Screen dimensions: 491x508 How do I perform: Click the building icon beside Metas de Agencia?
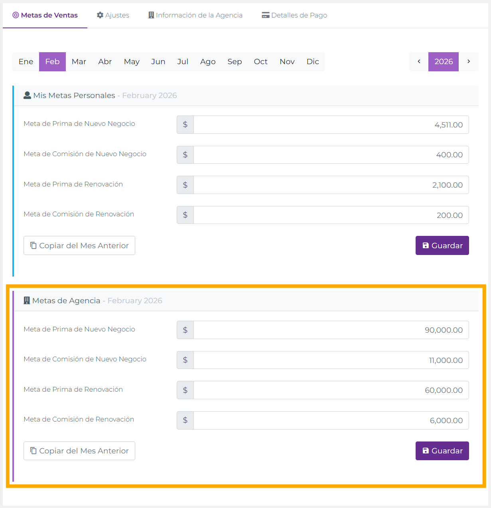(27, 300)
